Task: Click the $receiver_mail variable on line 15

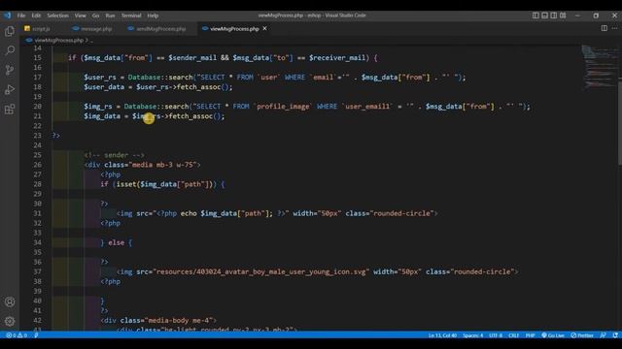Action: [337, 58]
